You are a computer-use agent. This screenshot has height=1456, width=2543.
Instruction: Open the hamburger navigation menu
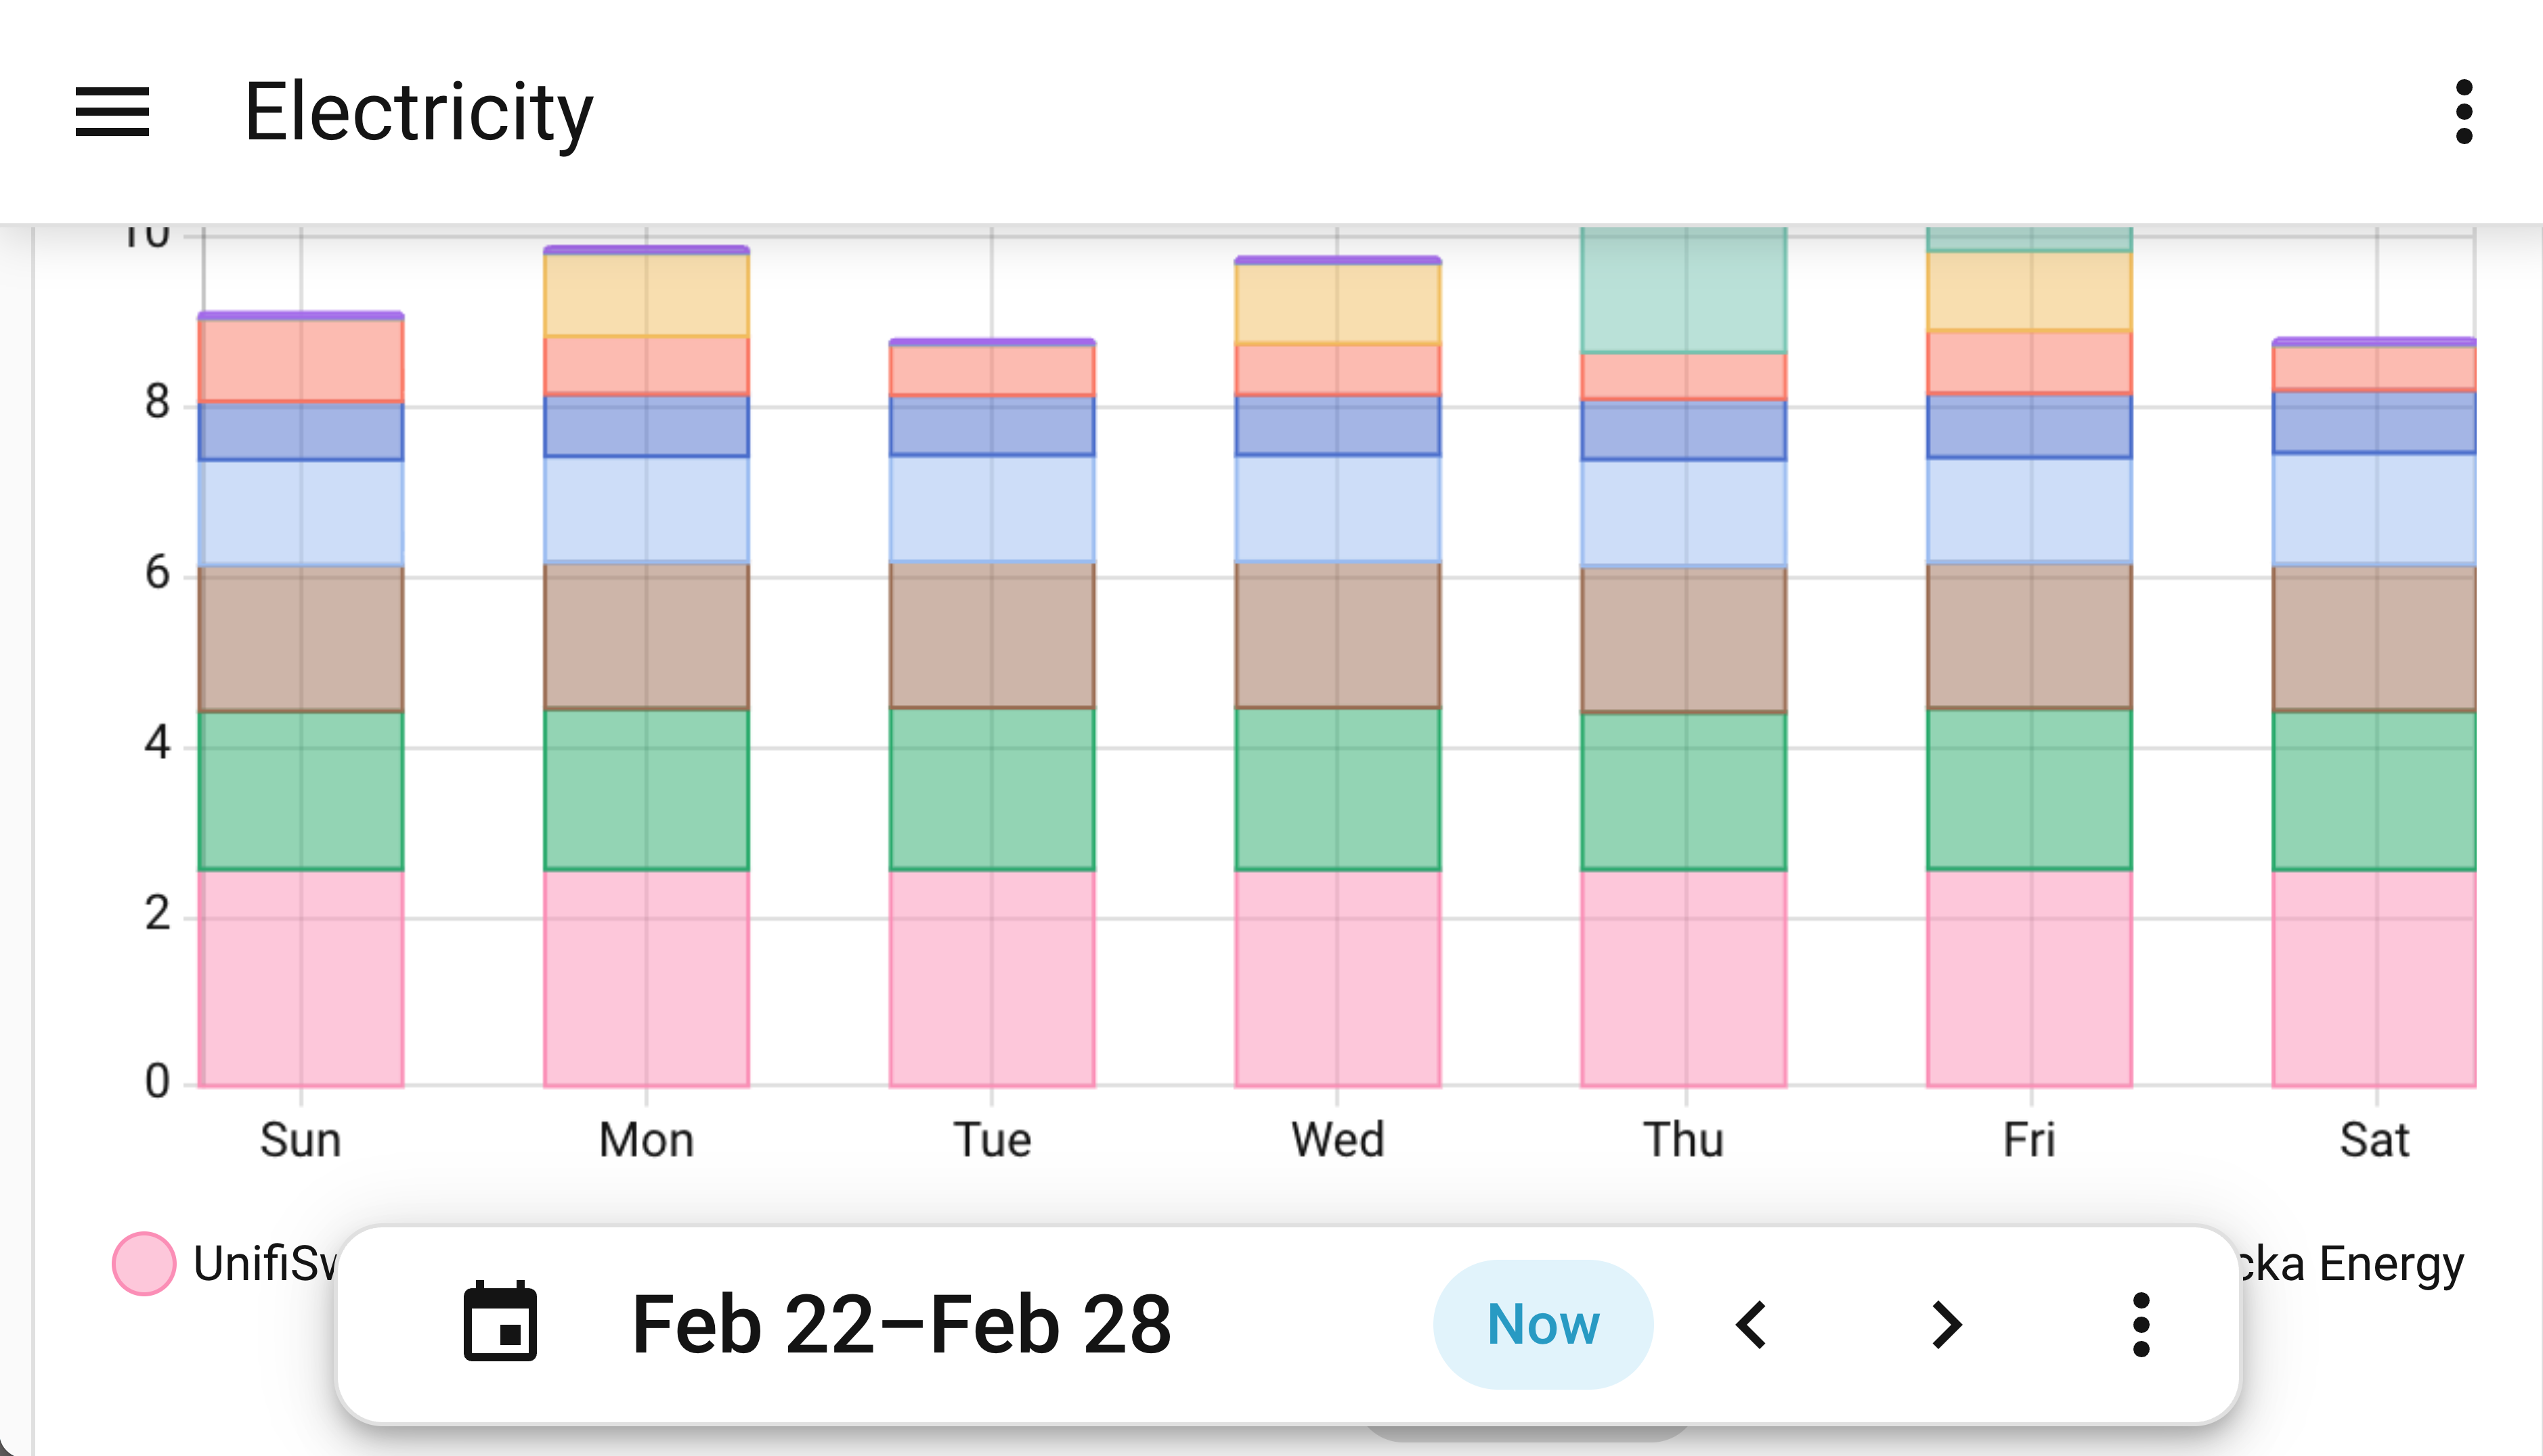[x=112, y=112]
